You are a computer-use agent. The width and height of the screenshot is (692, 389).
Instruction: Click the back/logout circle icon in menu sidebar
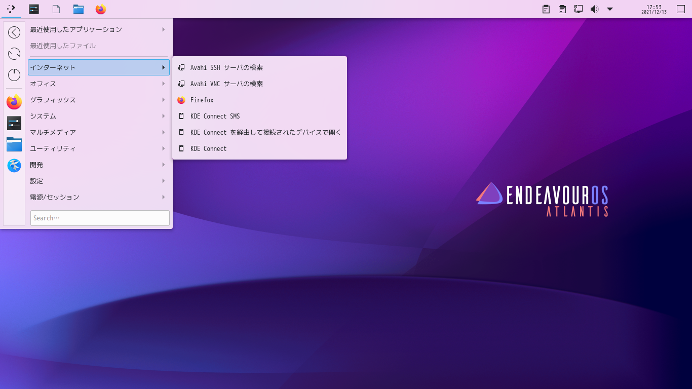point(14,32)
